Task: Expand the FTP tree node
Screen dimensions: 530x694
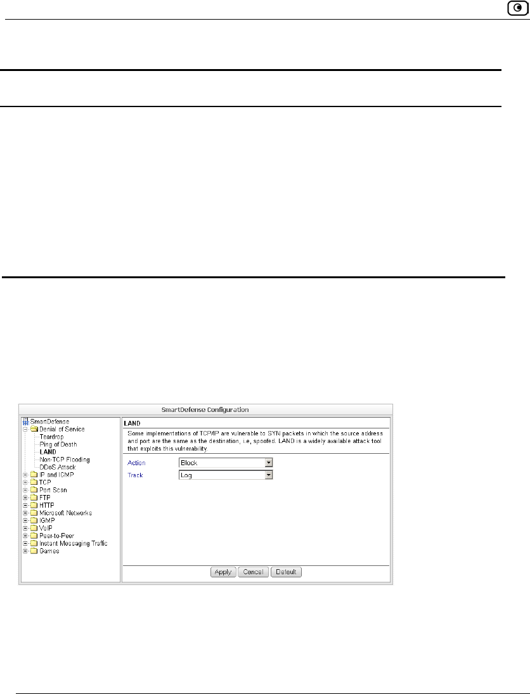Action: [26, 498]
